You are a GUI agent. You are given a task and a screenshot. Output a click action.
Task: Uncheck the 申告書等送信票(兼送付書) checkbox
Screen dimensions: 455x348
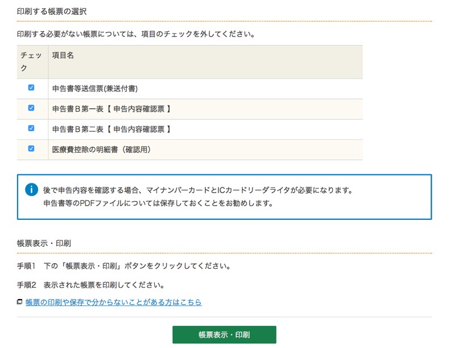31,87
